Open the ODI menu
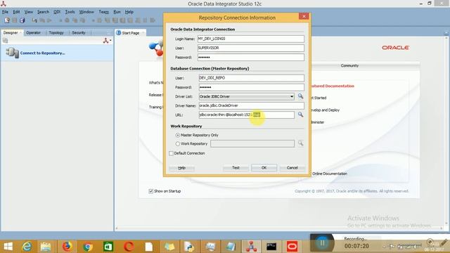The width and height of the screenshot is (450, 253). (x=57, y=12)
